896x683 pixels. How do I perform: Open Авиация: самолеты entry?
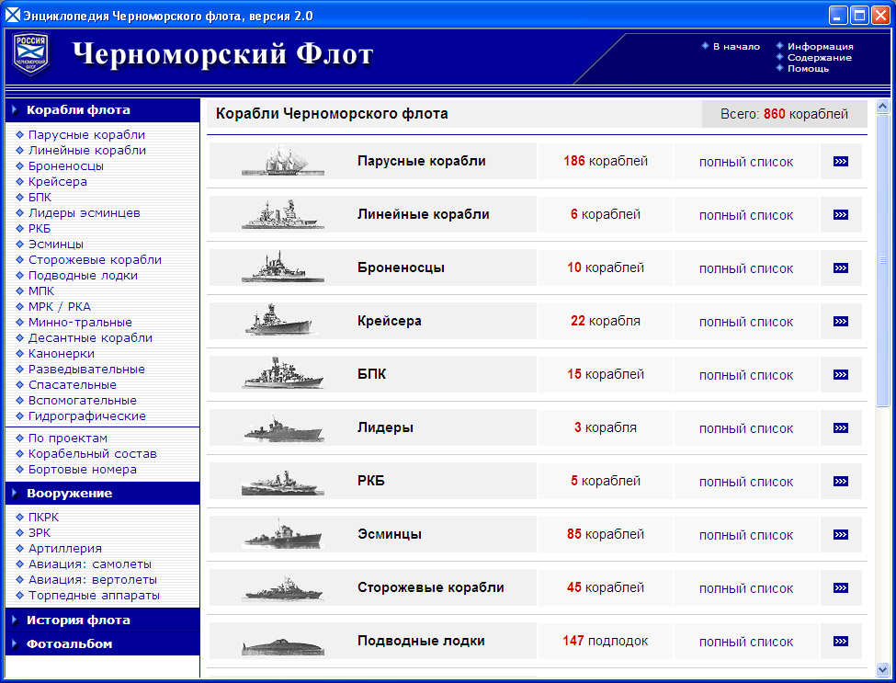(x=90, y=564)
